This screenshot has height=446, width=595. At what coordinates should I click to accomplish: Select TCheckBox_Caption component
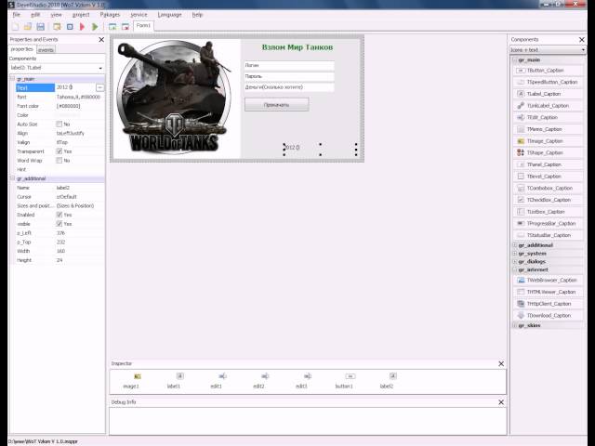coord(548,200)
